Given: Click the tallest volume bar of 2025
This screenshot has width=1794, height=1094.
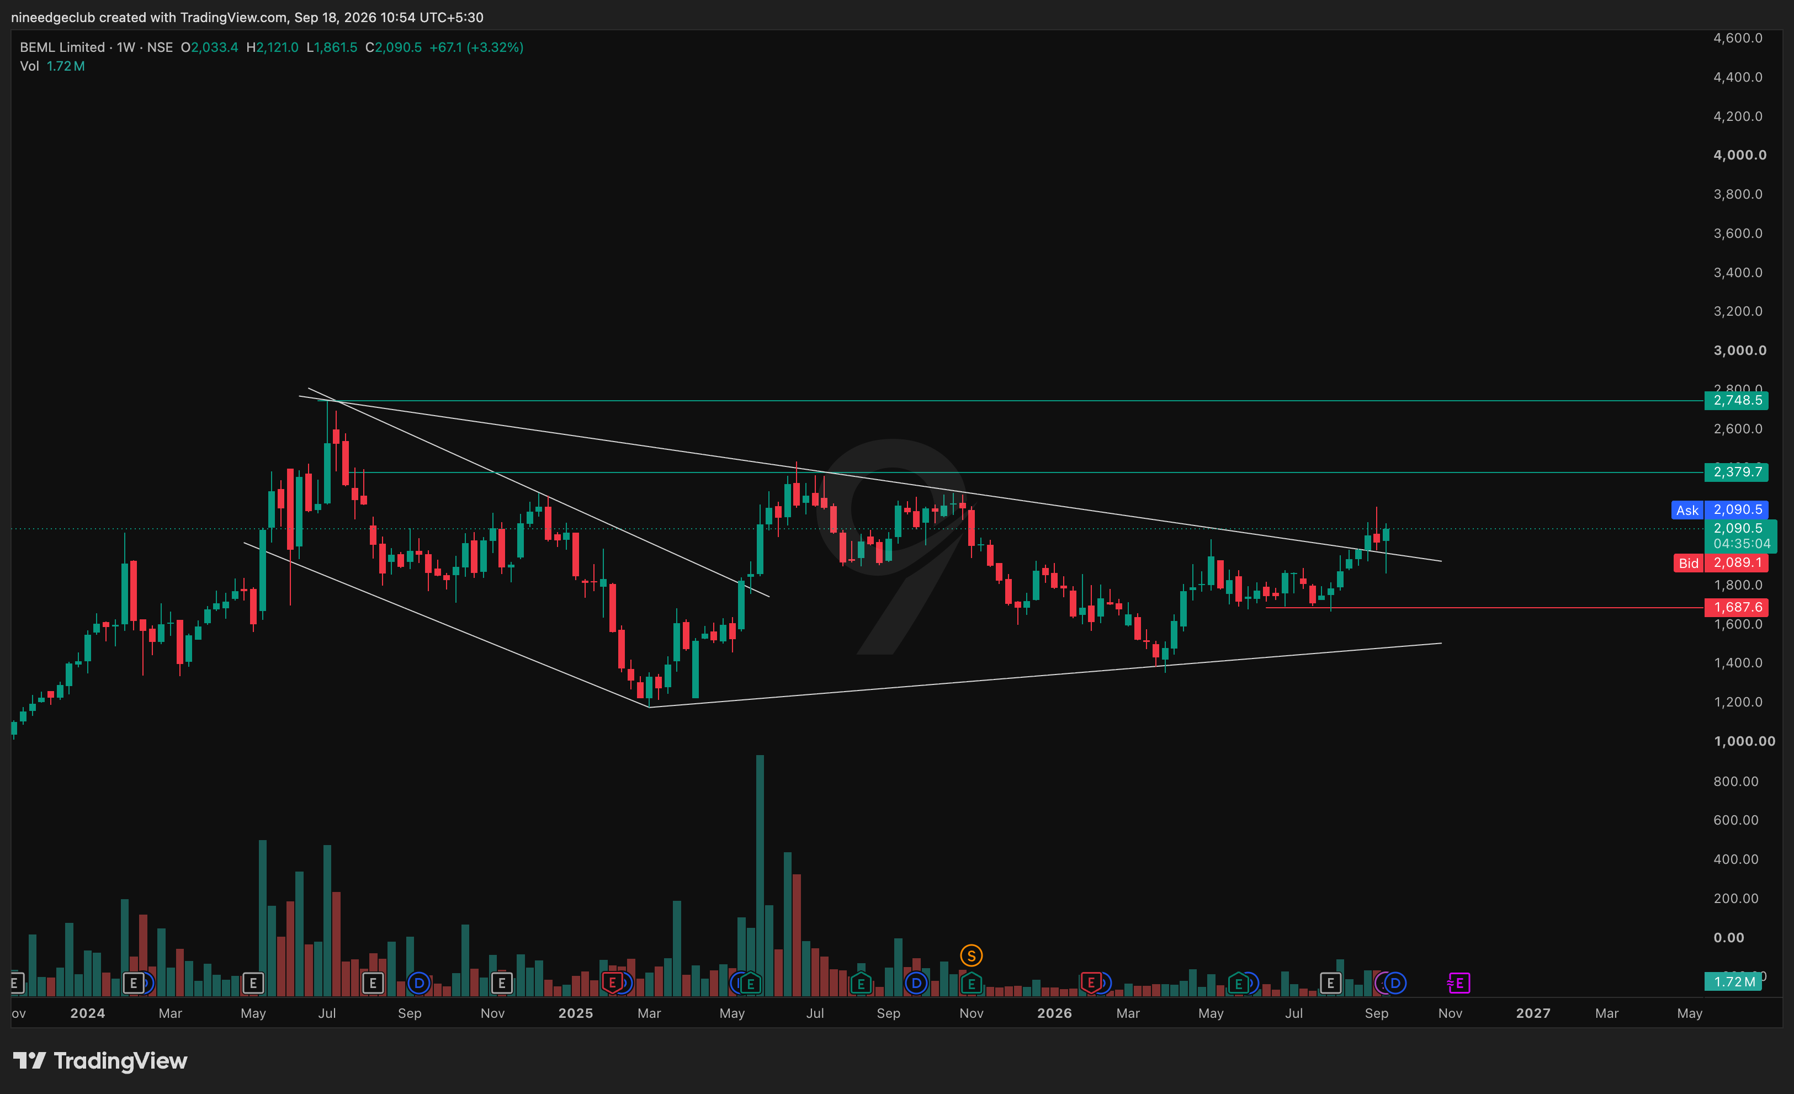Looking at the screenshot, I should (760, 875).
